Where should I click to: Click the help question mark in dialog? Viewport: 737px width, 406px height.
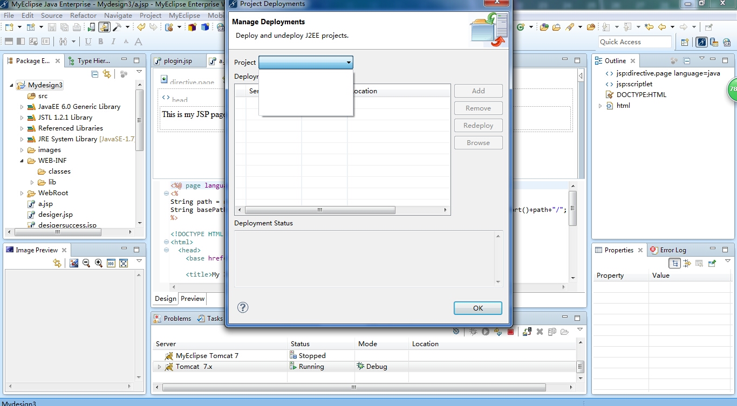point(243,307)
